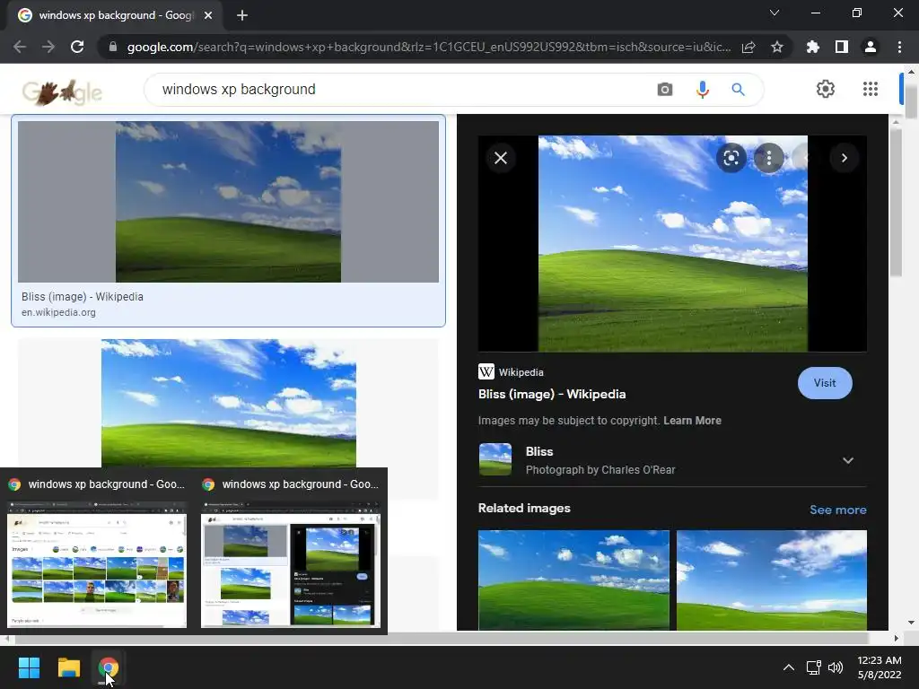Switch to right Chrome window preview

pyautogui.click(x=291, y=552)
